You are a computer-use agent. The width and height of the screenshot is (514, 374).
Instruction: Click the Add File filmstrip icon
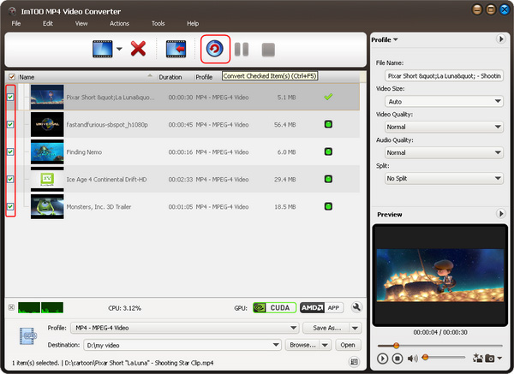point(102,49)
